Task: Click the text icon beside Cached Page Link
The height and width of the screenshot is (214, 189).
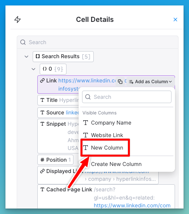Action: point(42,189)
